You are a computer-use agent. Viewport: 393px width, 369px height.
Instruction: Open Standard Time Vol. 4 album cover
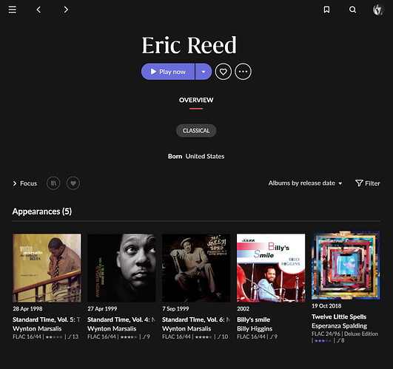[x=121, y=268]
